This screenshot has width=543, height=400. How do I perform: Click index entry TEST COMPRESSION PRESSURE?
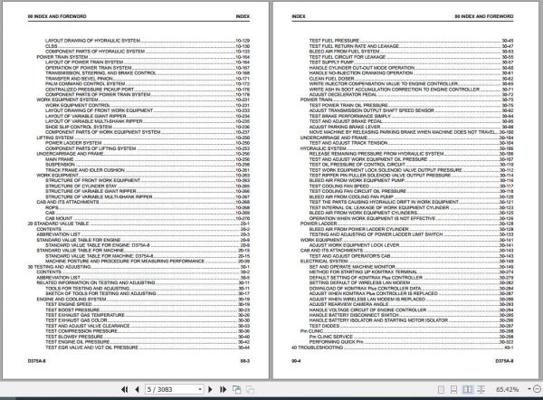[x=81, y=331]
